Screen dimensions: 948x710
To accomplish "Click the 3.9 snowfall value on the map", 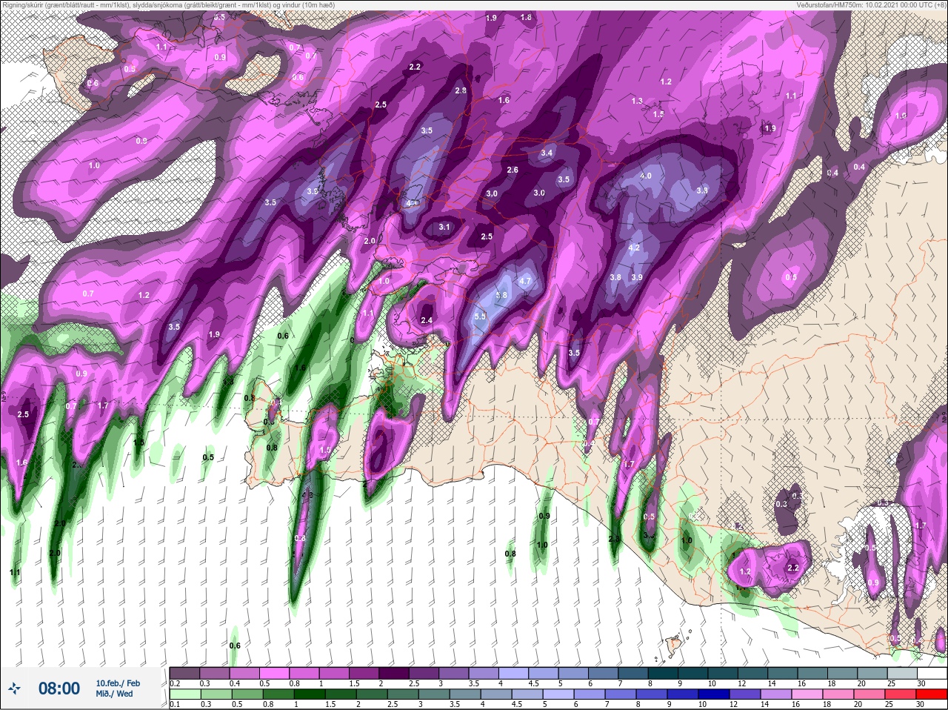I will 637,277.
